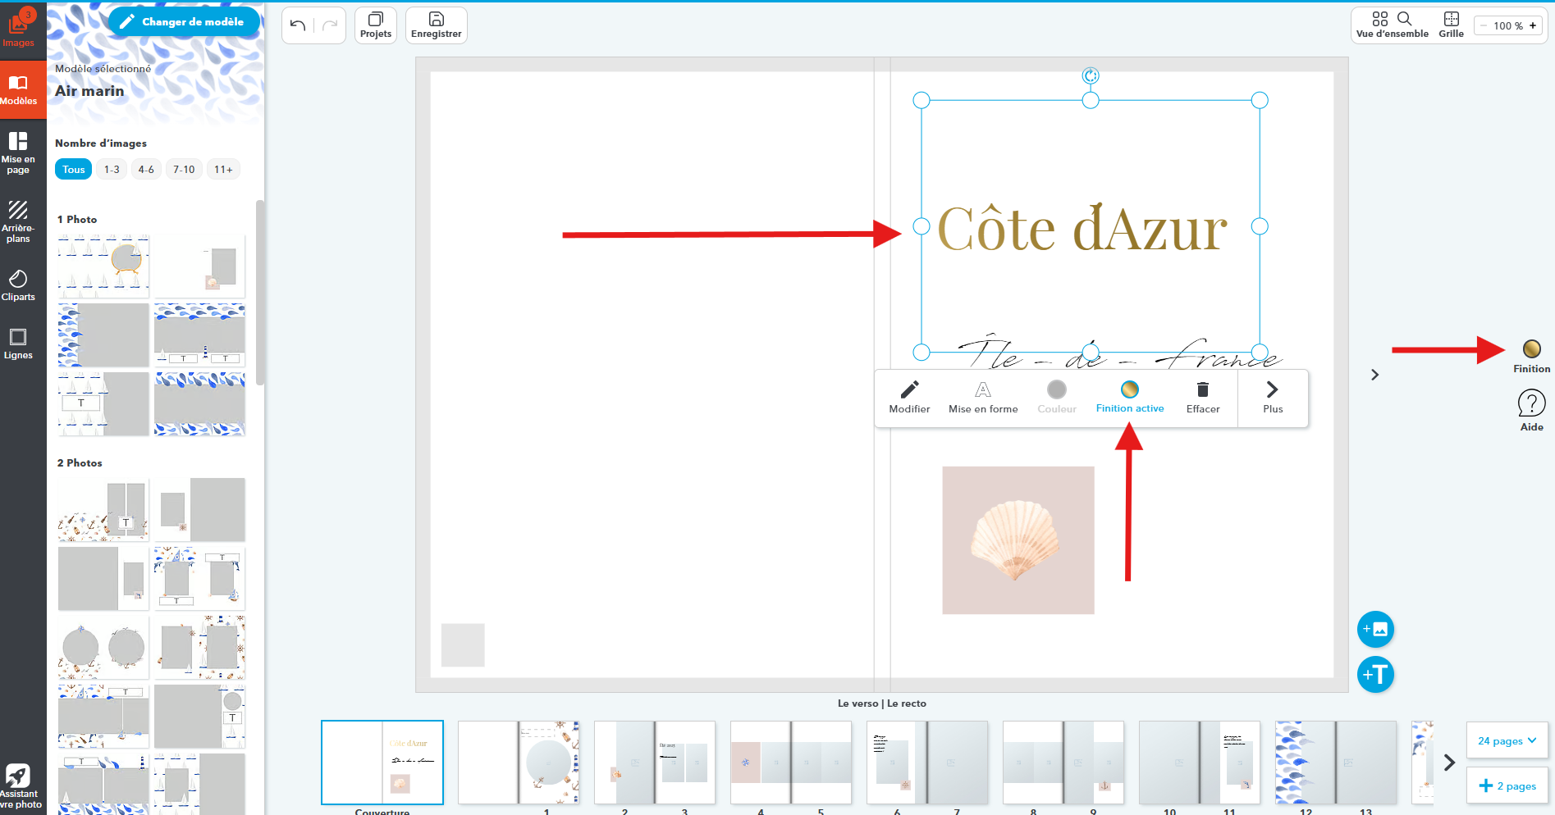Switch to Arrière-plans sidebar tab

coord(18,221)
